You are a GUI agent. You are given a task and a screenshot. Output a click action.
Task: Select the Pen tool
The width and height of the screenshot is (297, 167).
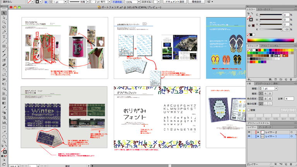point(4,32)
